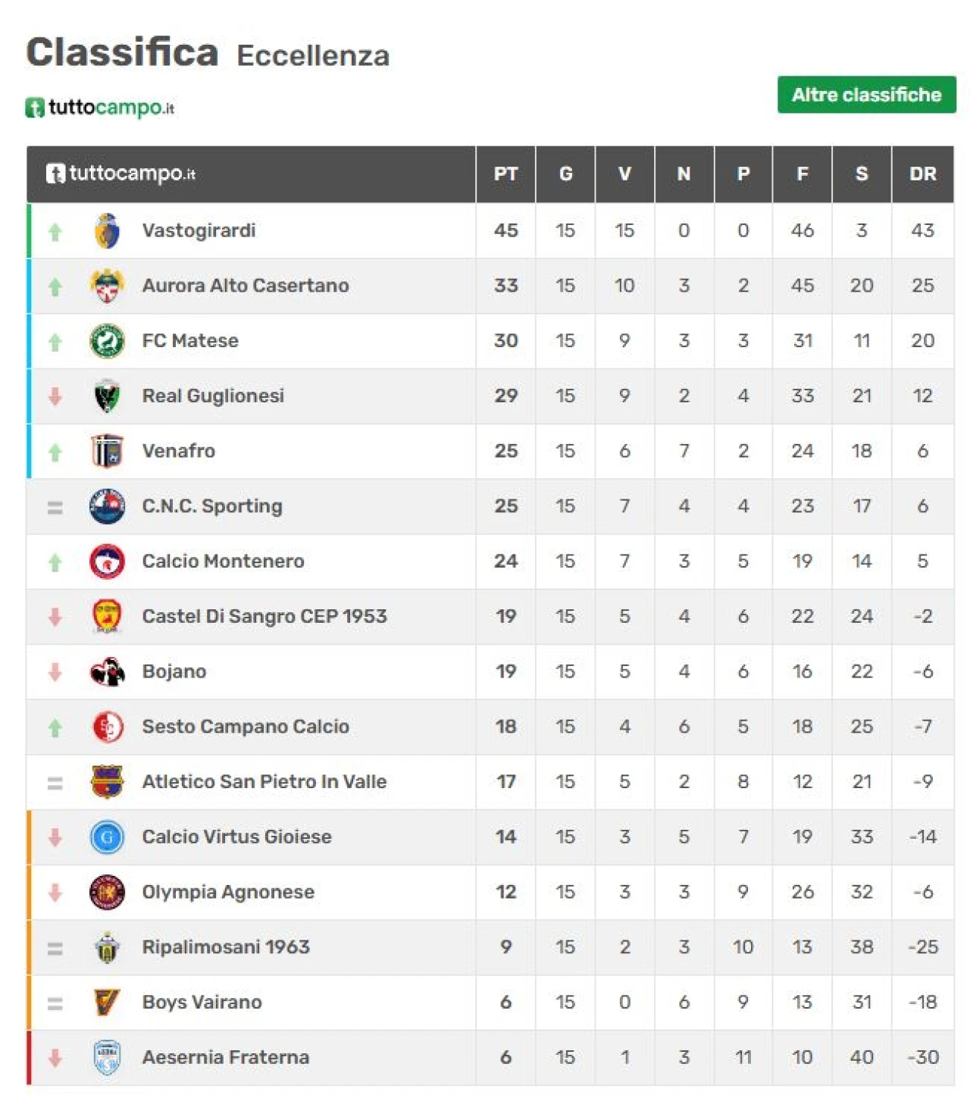Open the Sesto Campano Calcio team page
Viewport: 970px width, 1098px height.
click(x=246, y=727)
